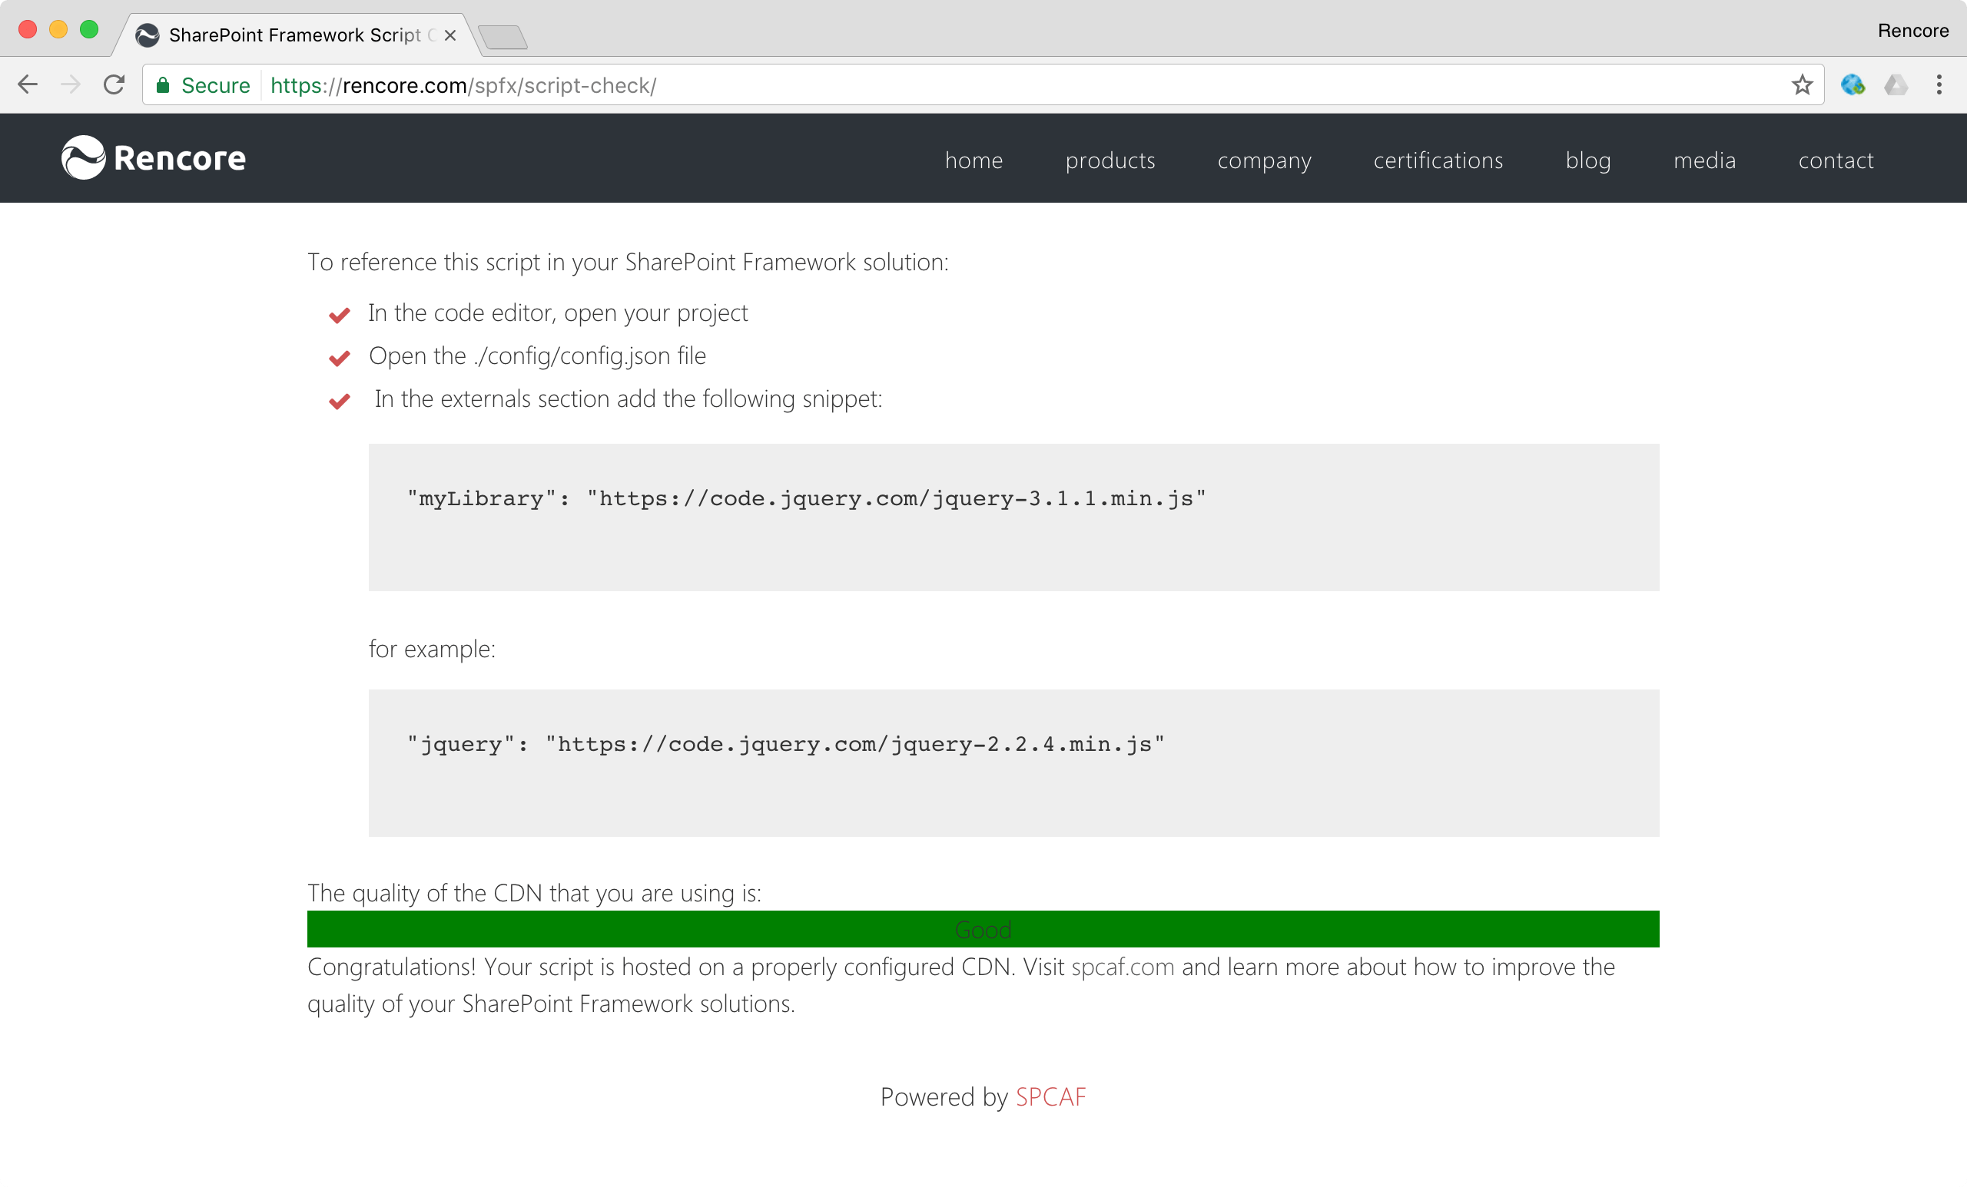Click 'The quality of the CDN' text

pyautogui.click(x=534, y=894)
